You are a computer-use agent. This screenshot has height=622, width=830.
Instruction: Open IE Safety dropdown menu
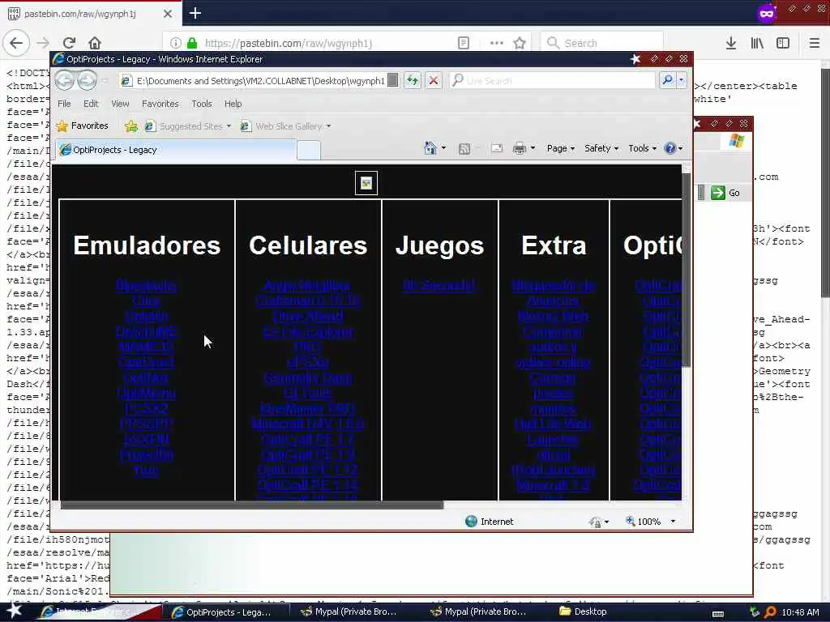click(601, 149)
